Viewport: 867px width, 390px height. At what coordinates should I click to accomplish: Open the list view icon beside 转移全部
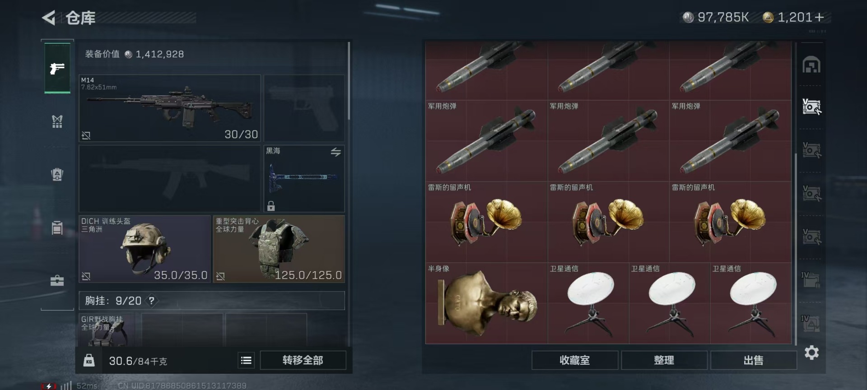click(246, 360)
